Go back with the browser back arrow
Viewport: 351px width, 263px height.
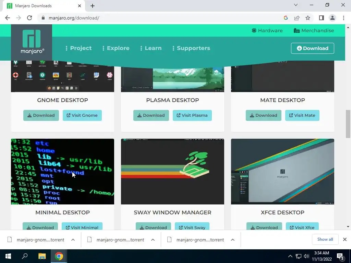click(x=8, y=18)
